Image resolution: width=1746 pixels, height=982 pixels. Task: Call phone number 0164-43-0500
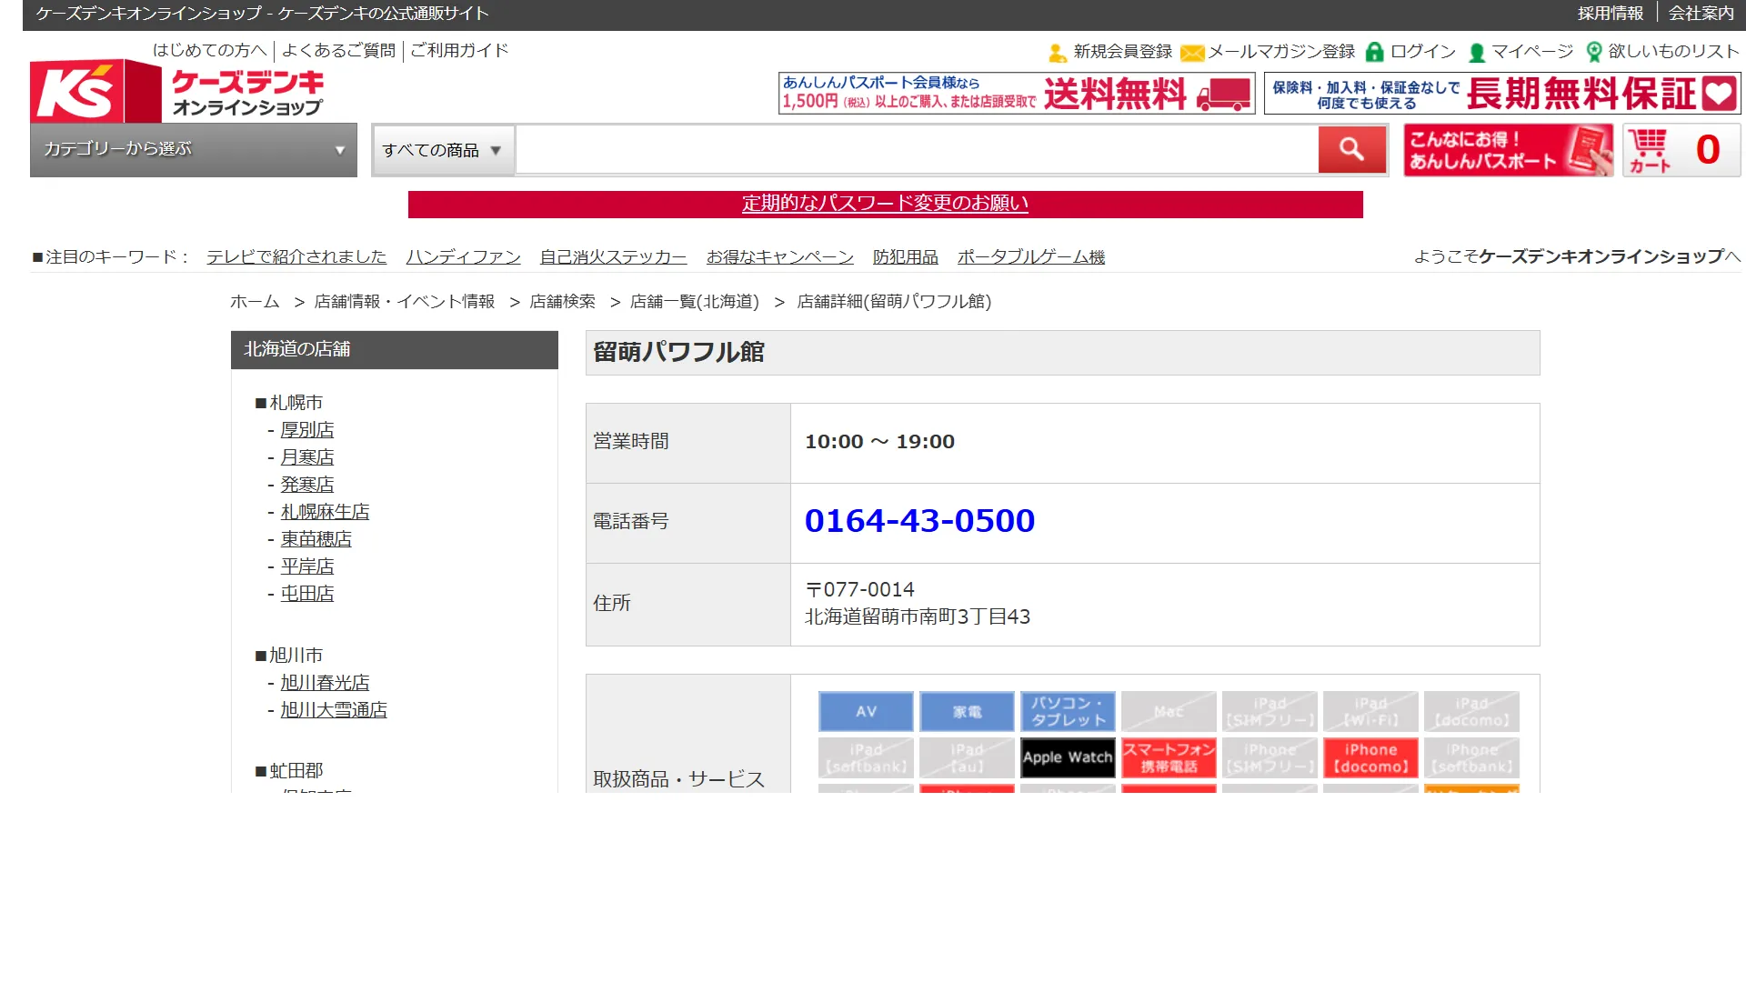click(919, 521)
